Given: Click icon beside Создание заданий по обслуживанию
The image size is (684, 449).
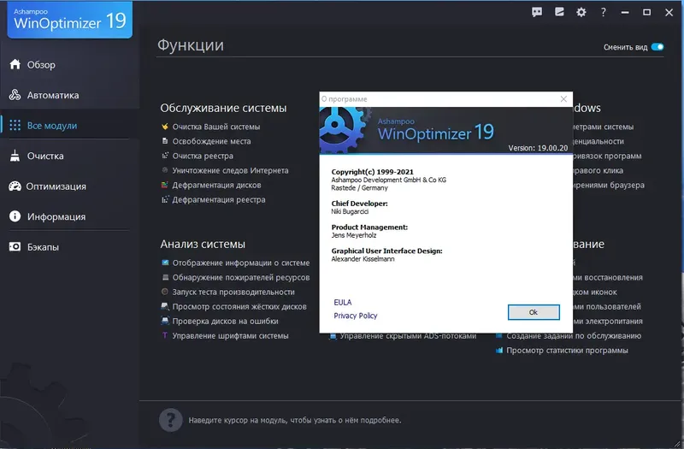Looking at the screenshot, I should (499, 336).
